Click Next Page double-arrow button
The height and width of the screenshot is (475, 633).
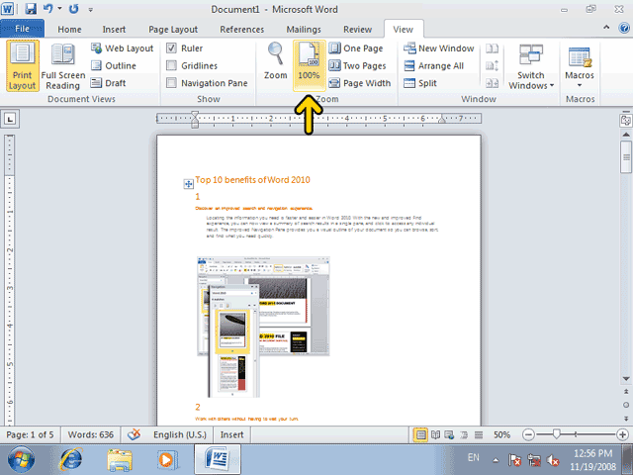pyautogui.click(x=626, y=419)
